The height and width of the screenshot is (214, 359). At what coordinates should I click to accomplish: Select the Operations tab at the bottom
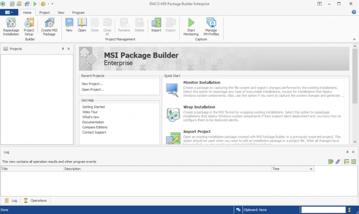[x=36, y=201]
